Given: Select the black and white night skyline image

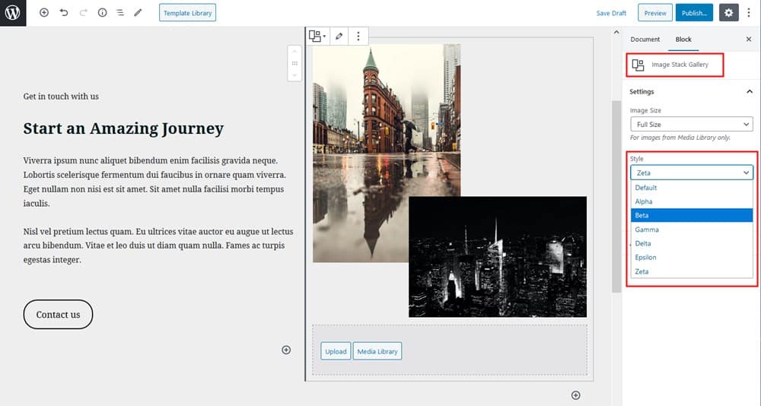Looking at the screenshot, I should click(498, 256).
